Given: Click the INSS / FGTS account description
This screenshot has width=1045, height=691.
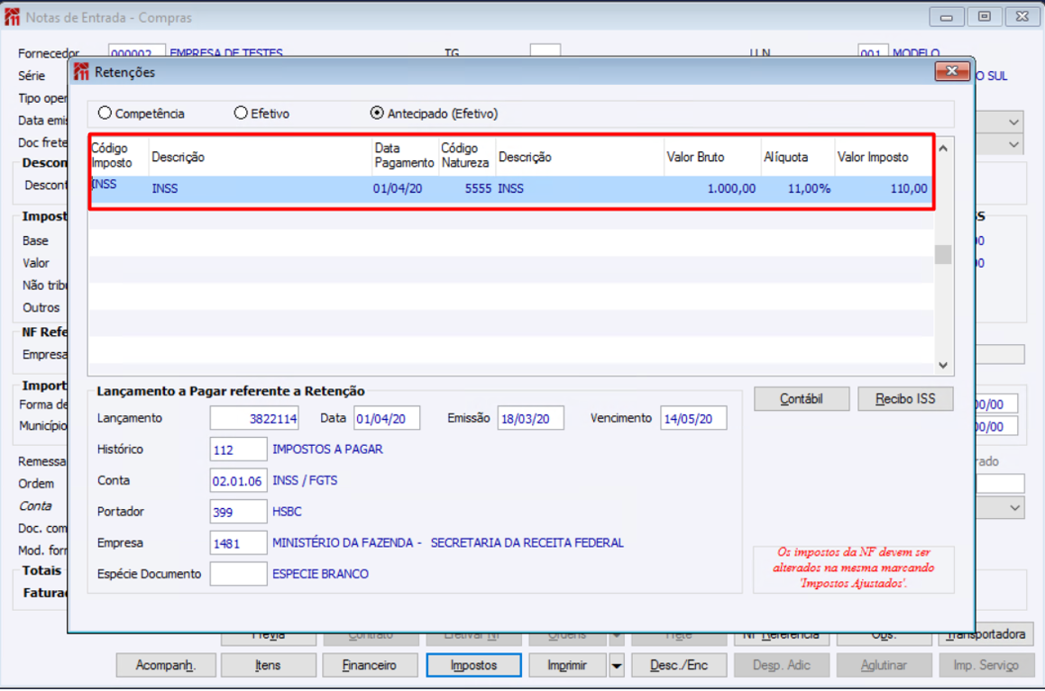Looking at the screenshot, I should point(305,481).
